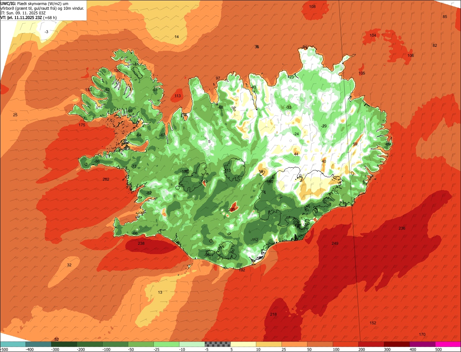
Task: Click the purple 400 to 500 legend swatch
Action: (x=422, y=344)
